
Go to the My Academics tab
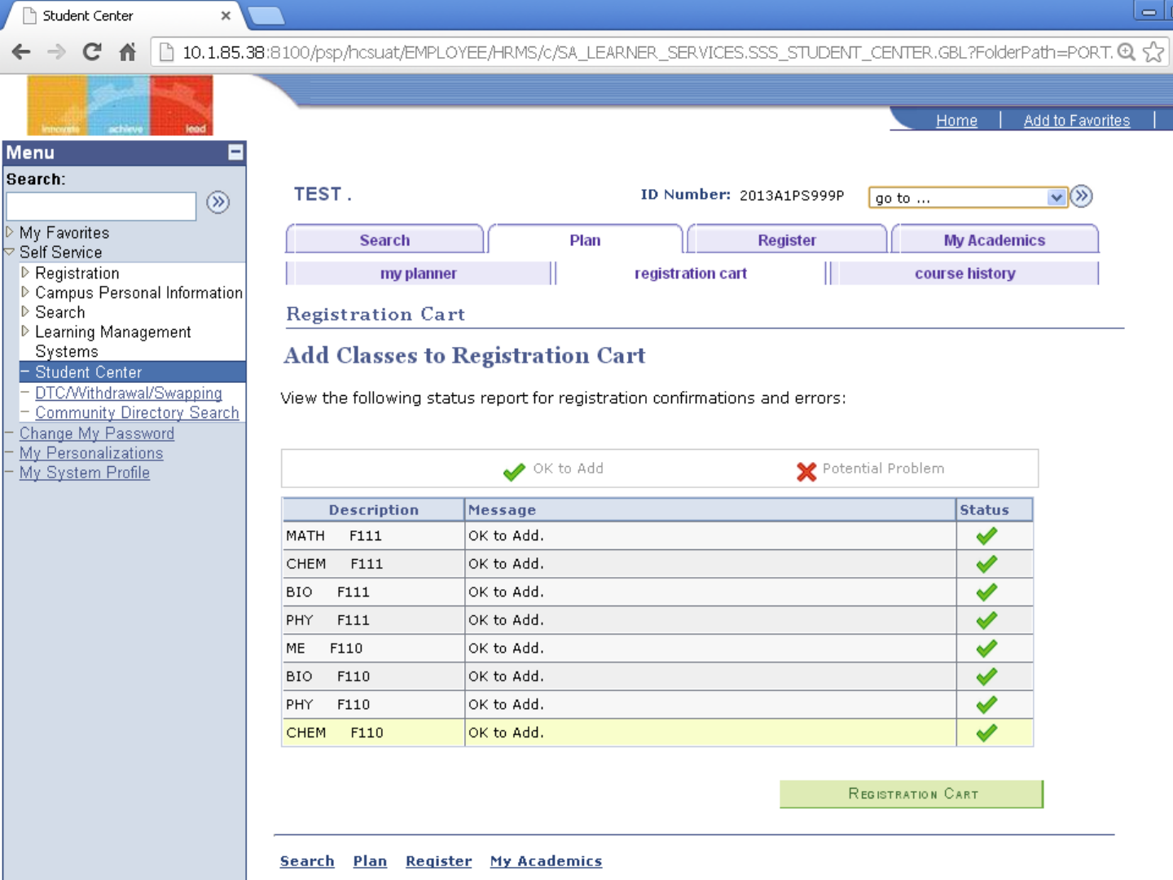(x=995, y=240)
